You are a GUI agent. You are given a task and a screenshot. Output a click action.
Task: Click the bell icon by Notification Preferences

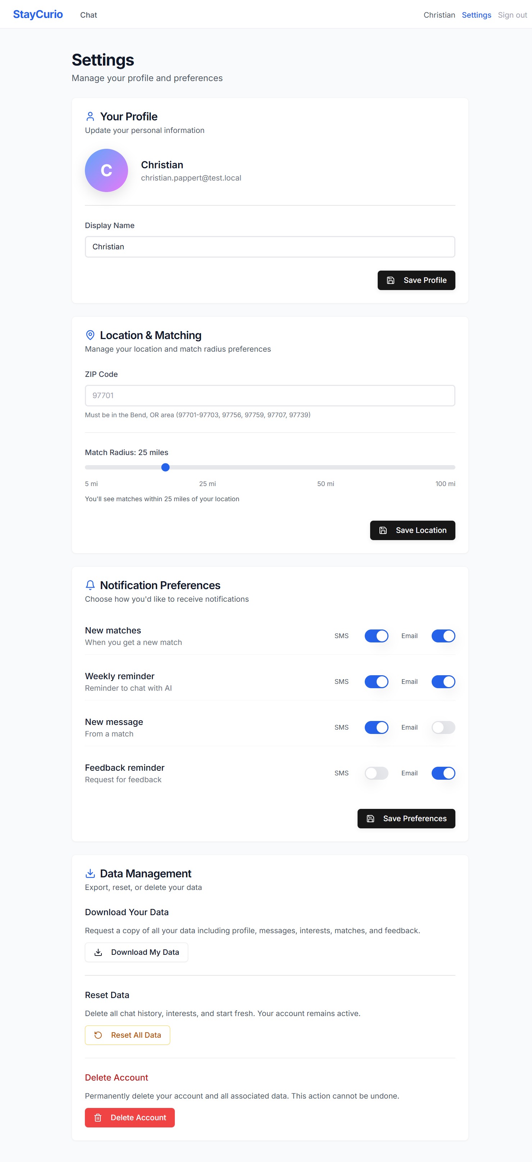click(x=90, y=585)
